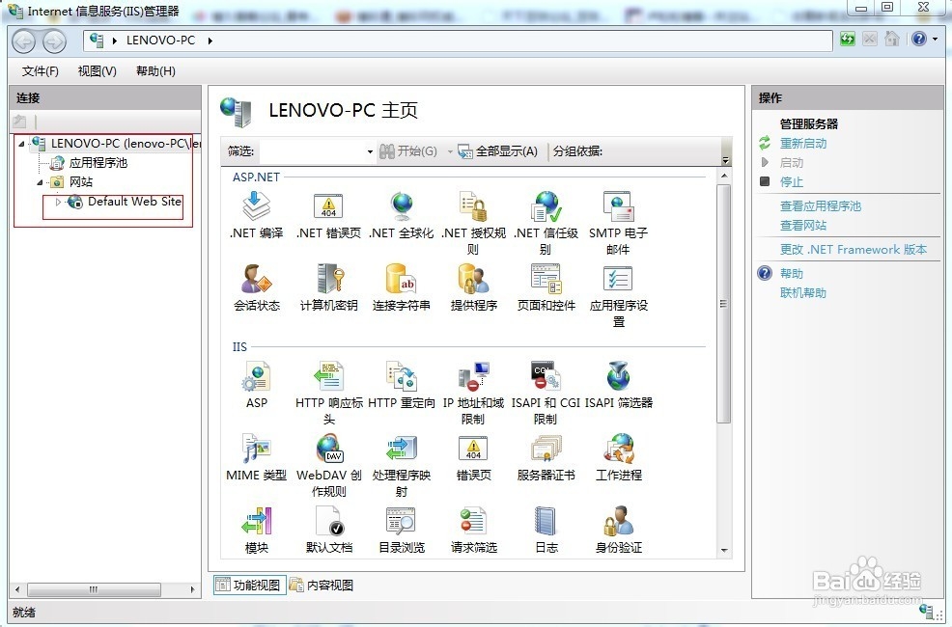Click the Back navigation arrow button
Image resolution: width=952 pixels, height=627 pixels.
tap(24, 41)
